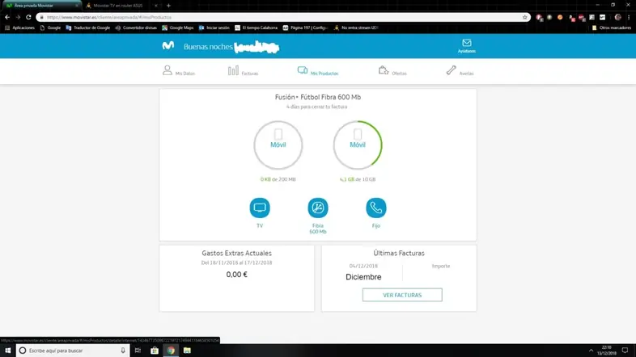Close the Área privada Movistar tab
The image size is (636, 357).
(77, 6)
